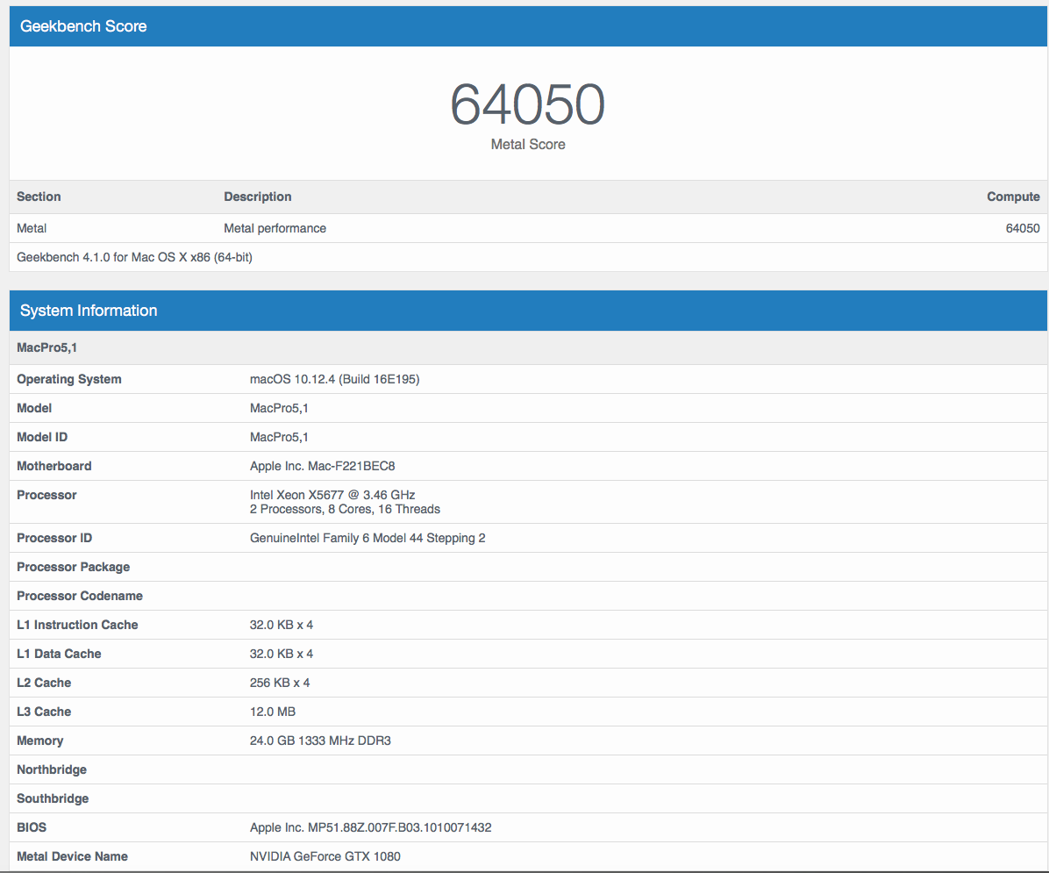Click the 'Metal' section cell
Screen dimensions: 1049x873
[32, 228]
